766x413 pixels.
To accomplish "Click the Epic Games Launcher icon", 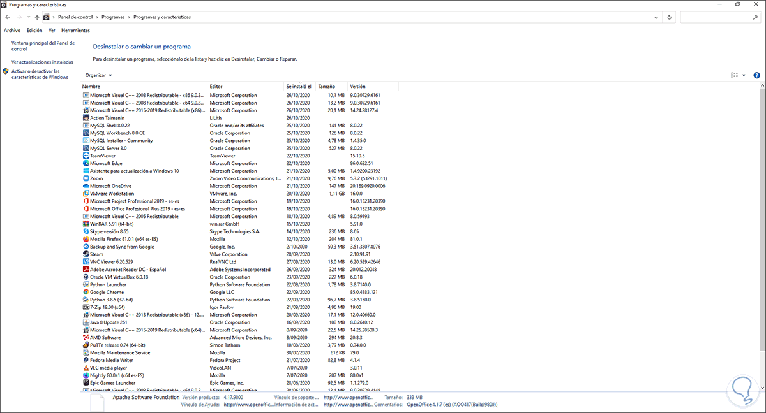I will [86, 383].
